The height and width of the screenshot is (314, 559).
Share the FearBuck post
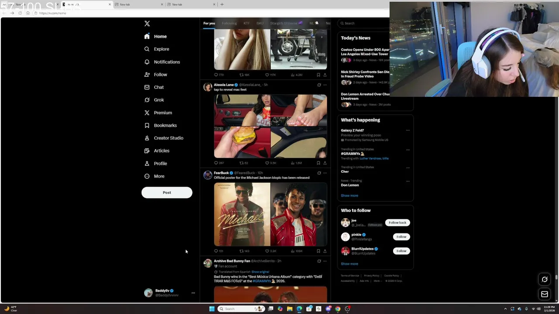(x=324, y=251)
